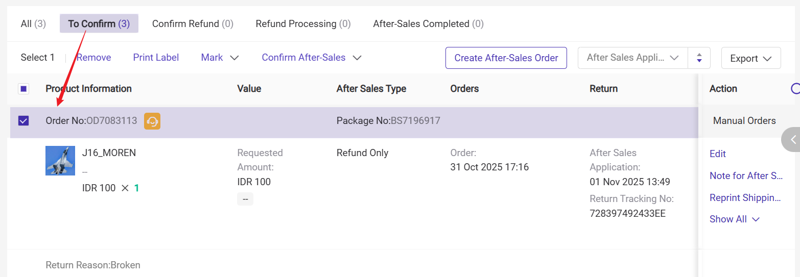Image resolution: width=800 pixels, height=277 pixels.
Task: Open the After Sales Application sort dropdown
Action: pos(632,58)
